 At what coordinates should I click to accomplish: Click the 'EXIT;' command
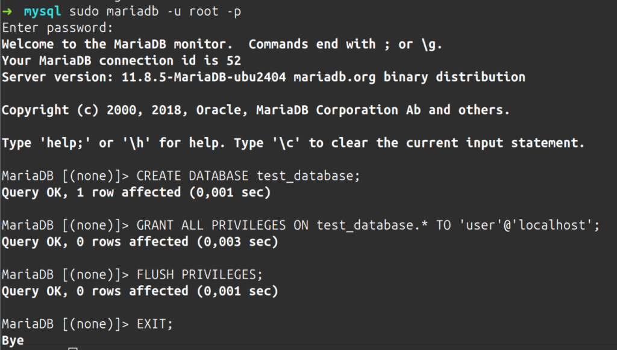click(155, 324)
